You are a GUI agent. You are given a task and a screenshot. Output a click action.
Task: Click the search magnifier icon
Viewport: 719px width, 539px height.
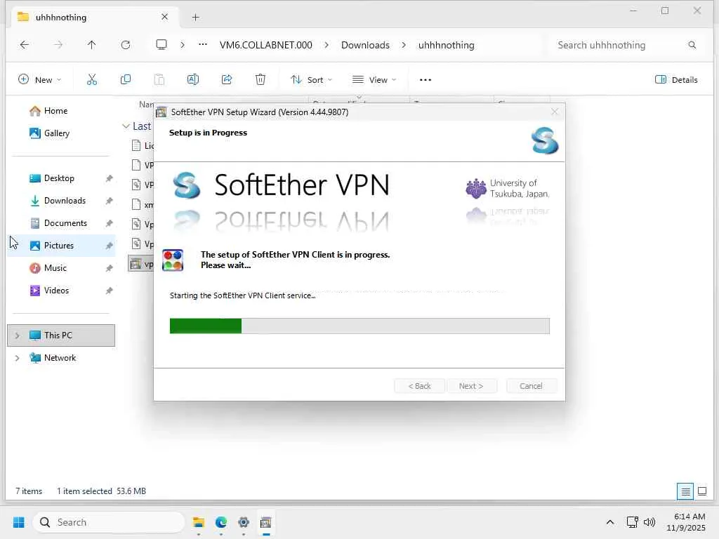pos(692,45)
